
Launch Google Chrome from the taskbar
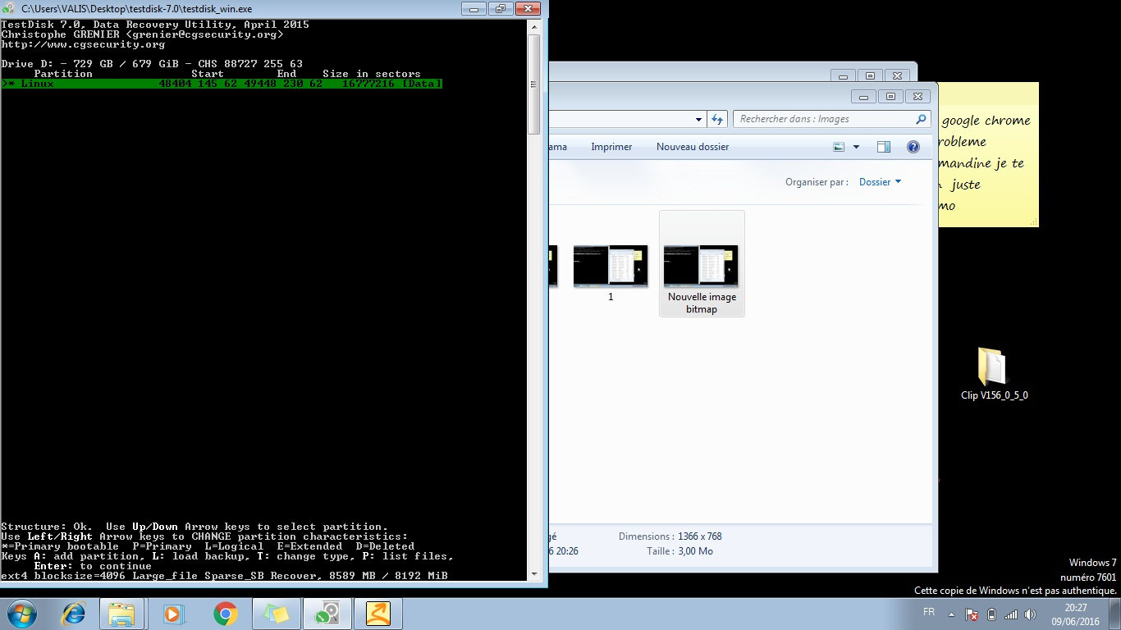[225, 613]
